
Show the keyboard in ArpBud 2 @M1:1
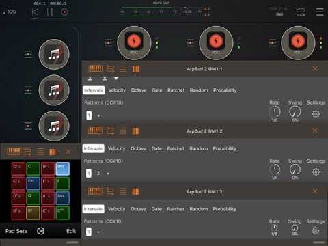pyautogui.click(x=96, y=68)
